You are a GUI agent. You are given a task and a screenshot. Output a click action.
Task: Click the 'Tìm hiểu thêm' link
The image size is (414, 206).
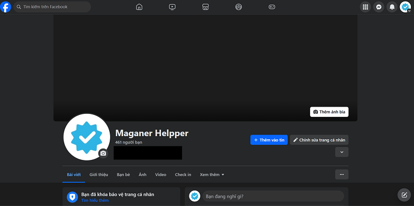tap(95, 200)
